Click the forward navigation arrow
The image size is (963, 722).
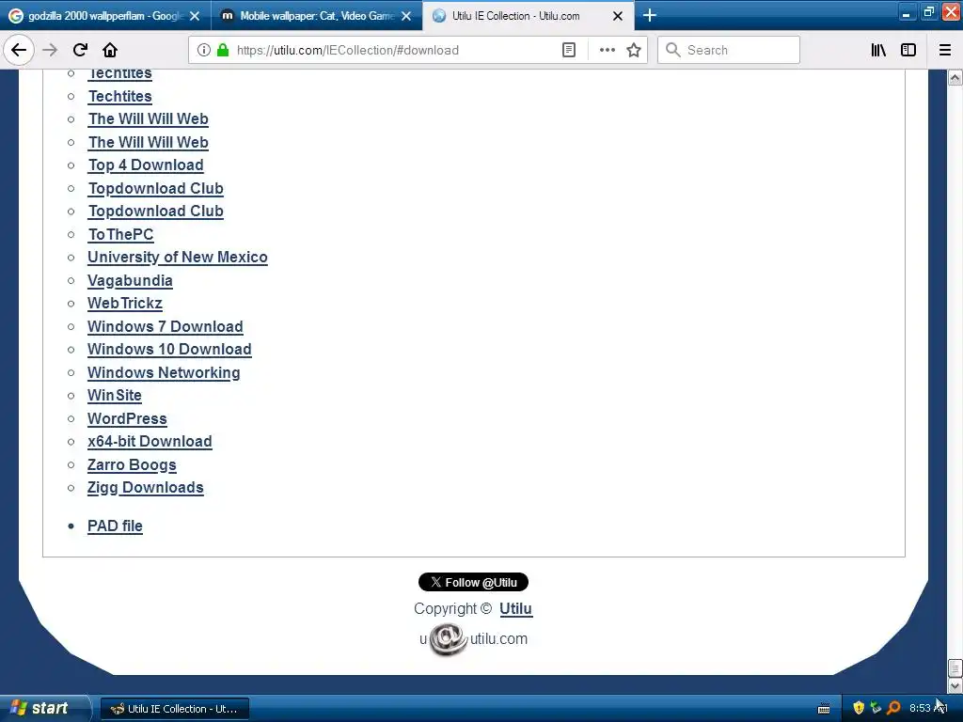coord(50,50)
